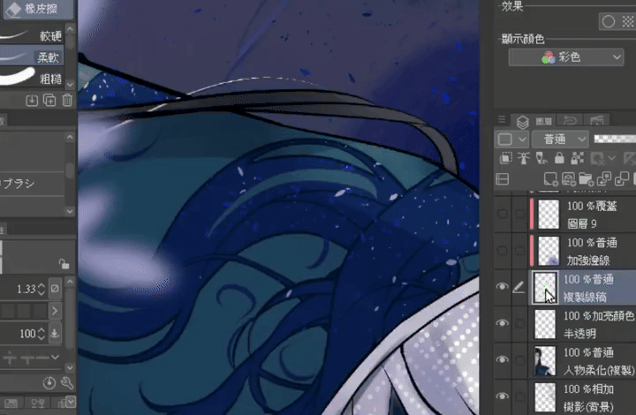Click the second checkbox column of 半透明 layer
Viewport: 636px width, 415px height.
coord(519,323)
